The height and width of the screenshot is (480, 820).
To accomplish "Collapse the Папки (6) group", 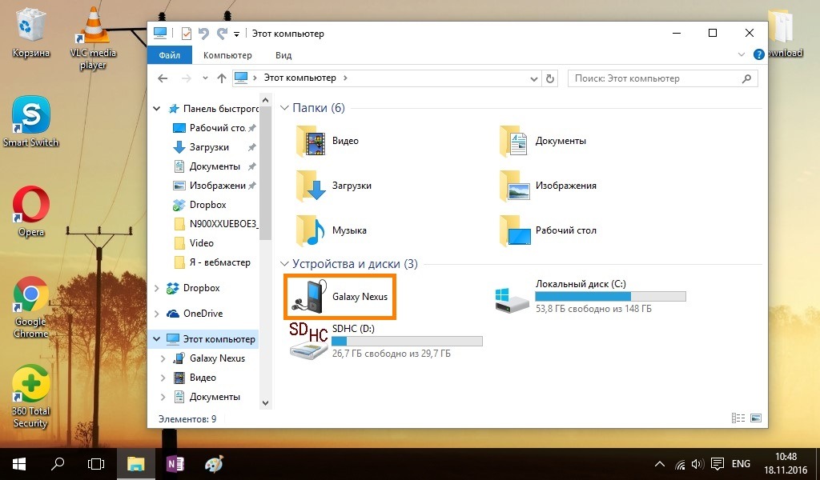I will pyautogui.click(x=284, y=108).
